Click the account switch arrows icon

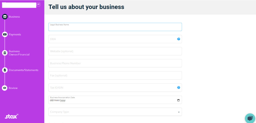pos(38,4)
